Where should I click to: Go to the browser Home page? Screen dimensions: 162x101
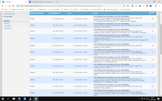13,6
